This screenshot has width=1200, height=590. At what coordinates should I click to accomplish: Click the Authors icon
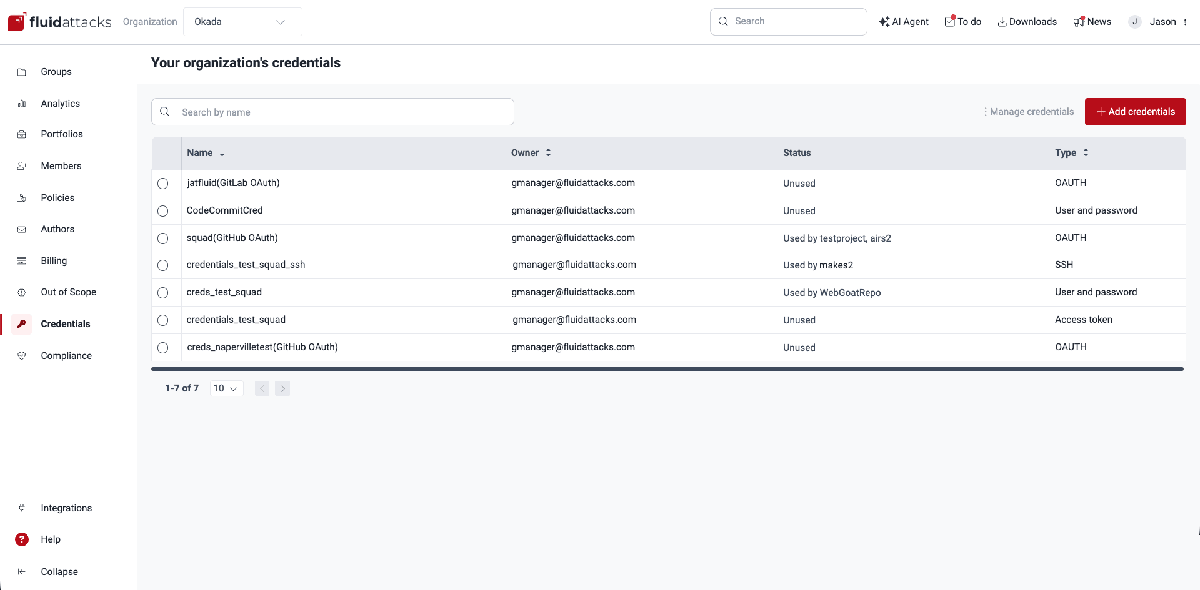coord(22,229)
